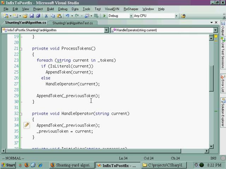Click the Cut scissors icon
Image resolution: width=226 pixels, height=169 pixels.
click(46, 16)
